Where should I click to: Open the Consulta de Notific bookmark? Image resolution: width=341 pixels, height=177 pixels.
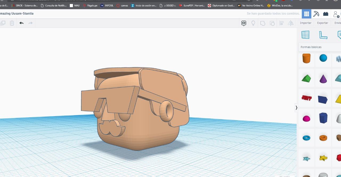coord(54,5)
